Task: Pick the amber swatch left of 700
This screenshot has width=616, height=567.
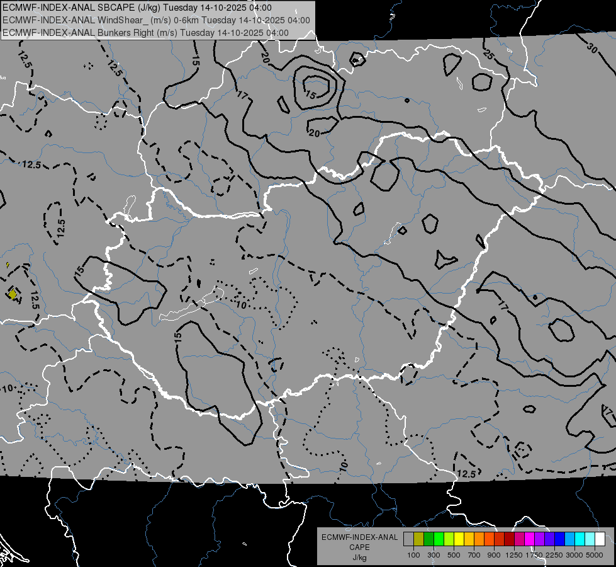Action: click(x=469, y=539)
